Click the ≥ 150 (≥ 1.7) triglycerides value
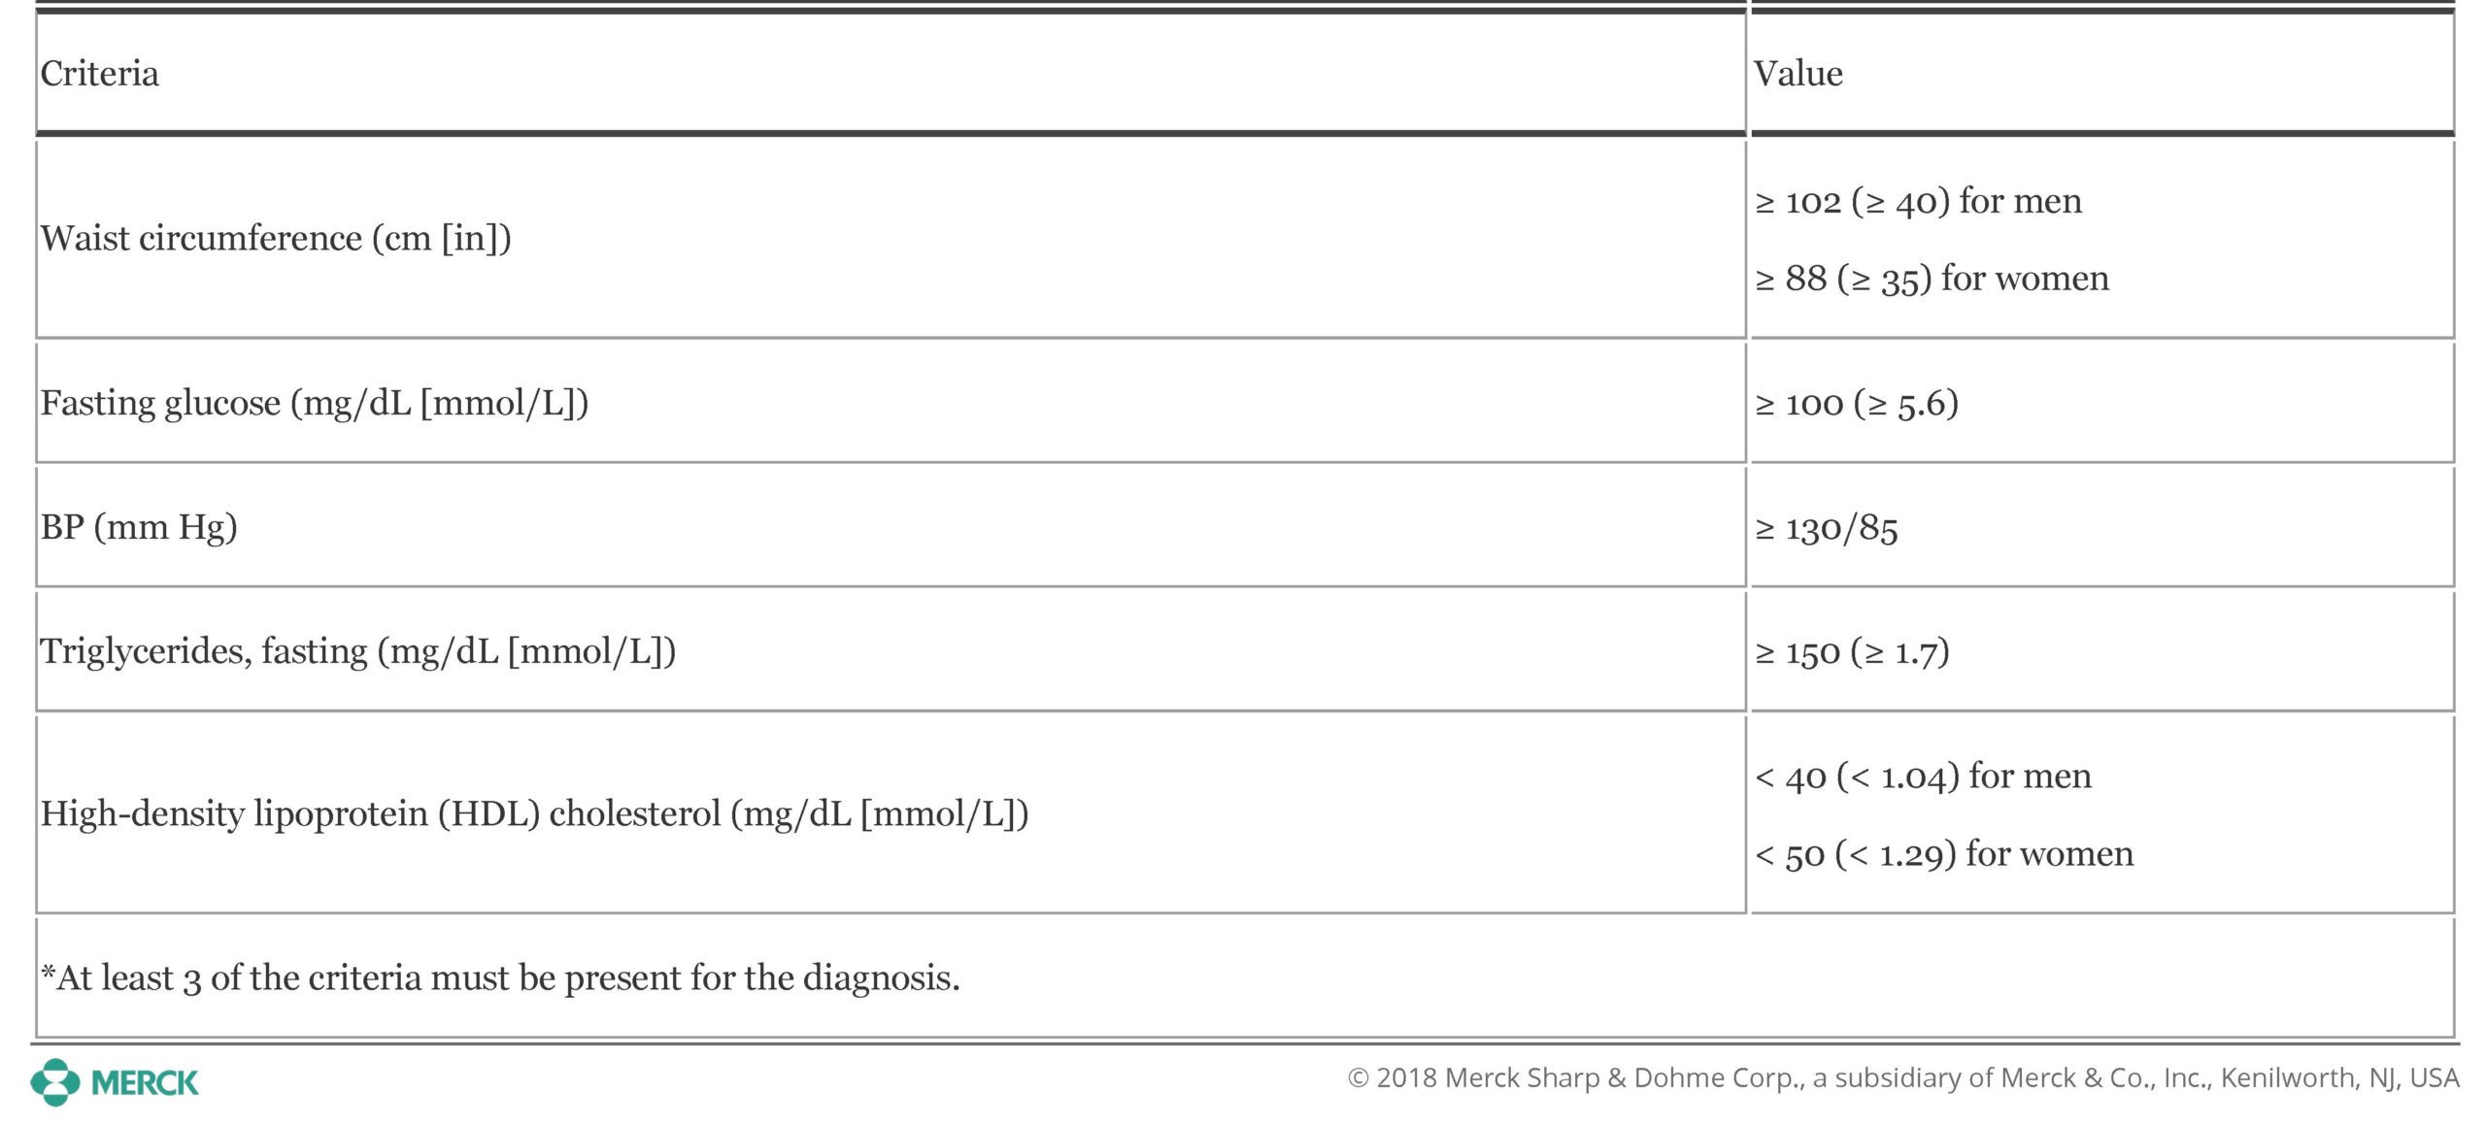2486x1126 pixels. point(1852,652)
